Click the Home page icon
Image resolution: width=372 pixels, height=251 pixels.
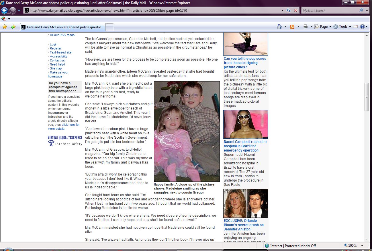279,27
